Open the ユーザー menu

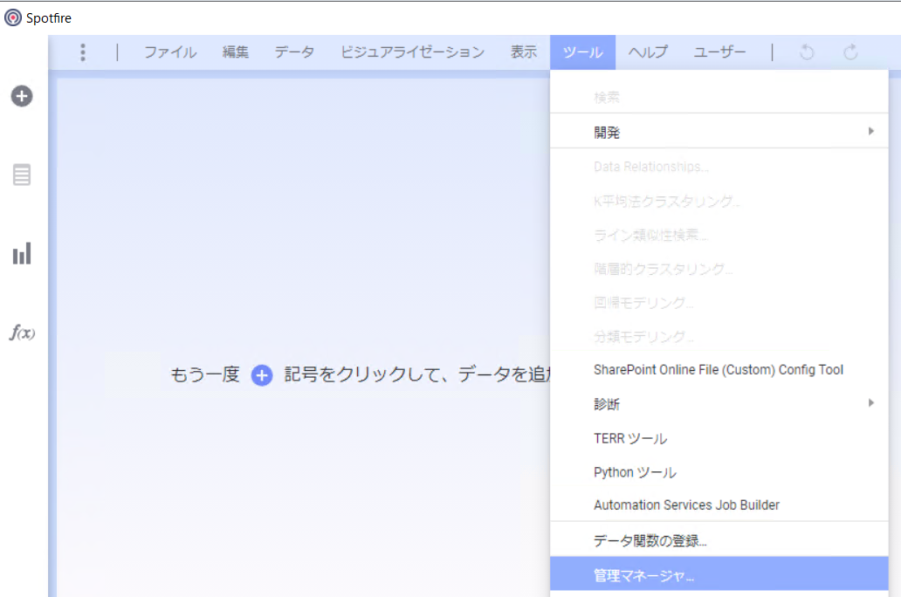point(719,52)
